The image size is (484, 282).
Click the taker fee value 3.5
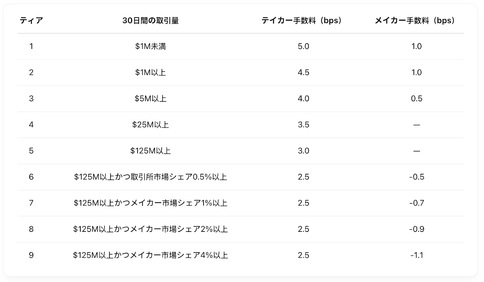click(303, 125)
